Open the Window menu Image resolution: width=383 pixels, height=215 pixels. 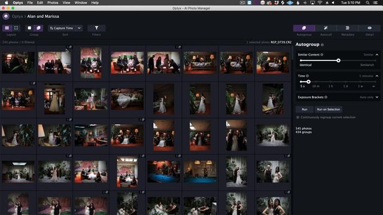81,2
